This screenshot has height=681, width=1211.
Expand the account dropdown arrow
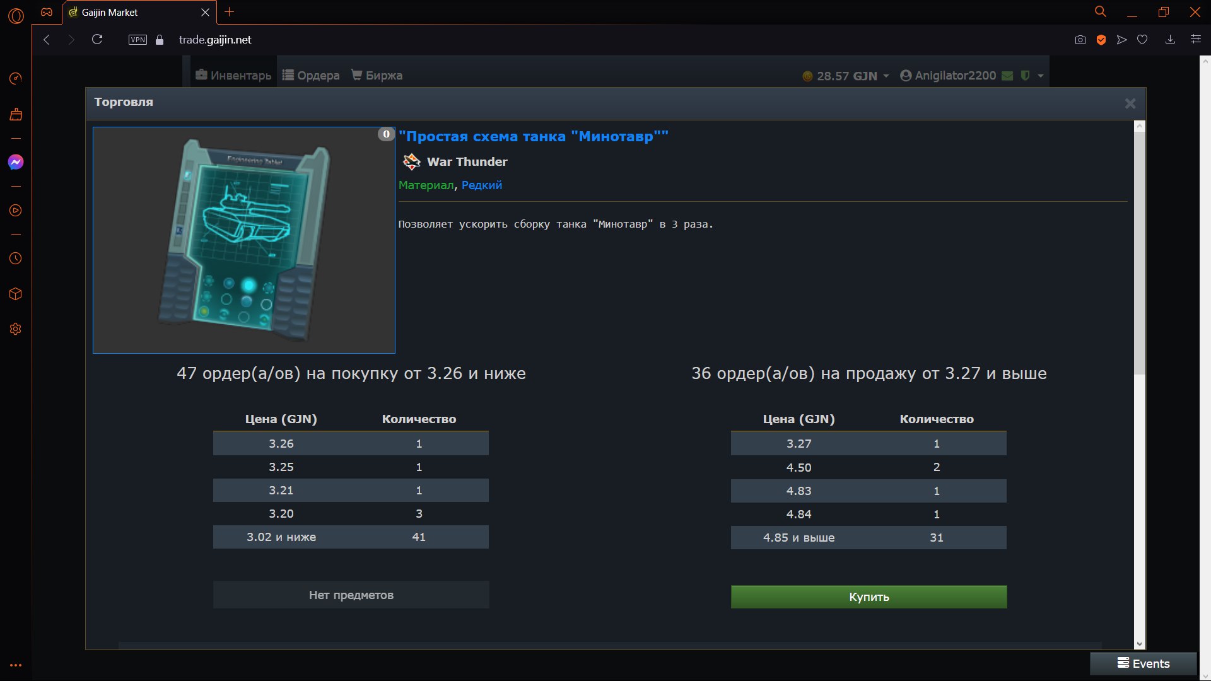click(x=1041, y=76)
